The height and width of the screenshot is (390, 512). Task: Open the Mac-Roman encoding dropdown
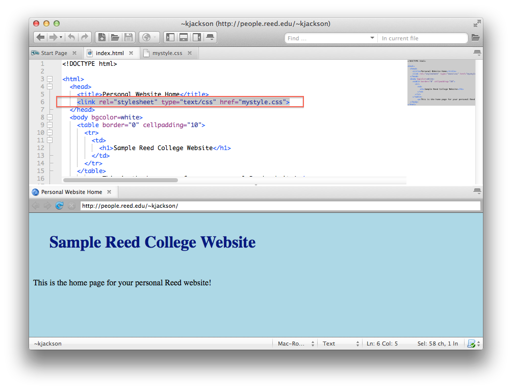point(296,344)
